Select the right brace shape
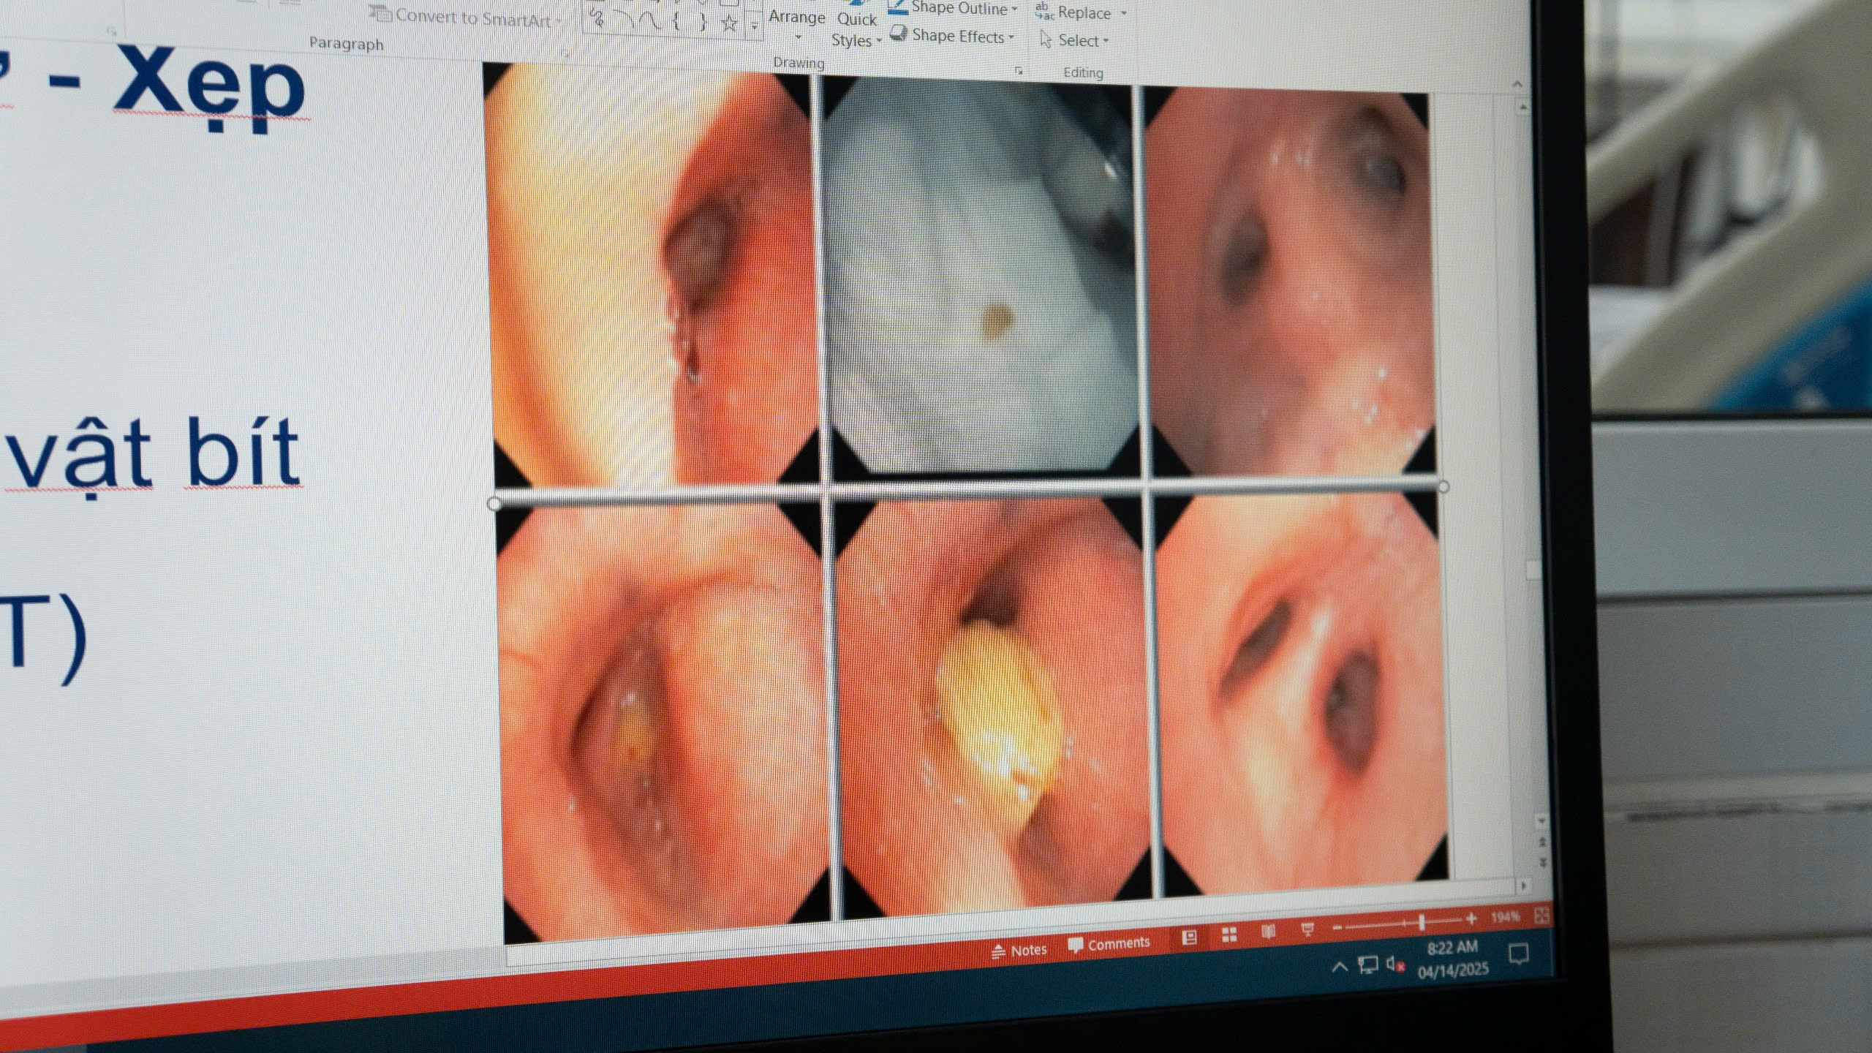The image size is (1872, 1053). click(x=703, y=23)
